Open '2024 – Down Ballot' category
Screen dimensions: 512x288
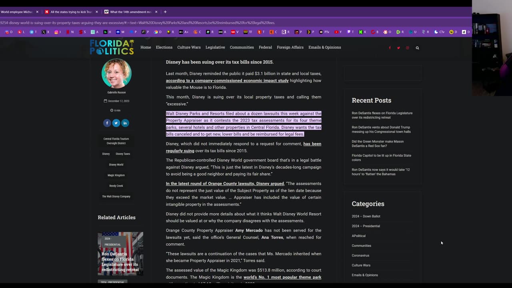[x=366, y=216]
